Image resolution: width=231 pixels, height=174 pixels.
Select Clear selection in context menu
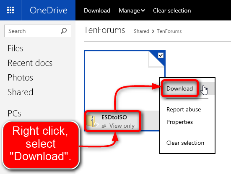point(185,143)
